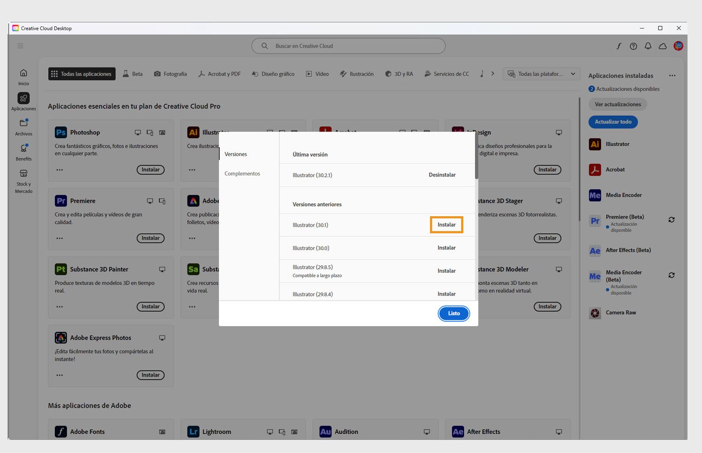This screenshot has height=453, width=702.
Task: Open Camera Raw from installed applications
Action: click(595, 312)
